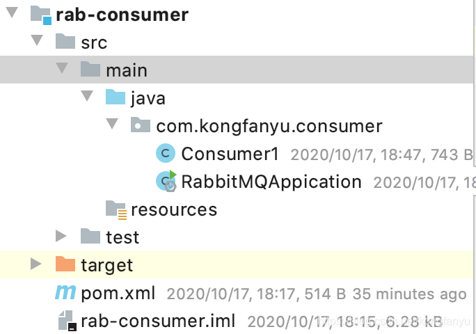This screenshot has height=334, width=476.
Task: Click the rab-consumer.iml file icon
Action: [67, 321]
